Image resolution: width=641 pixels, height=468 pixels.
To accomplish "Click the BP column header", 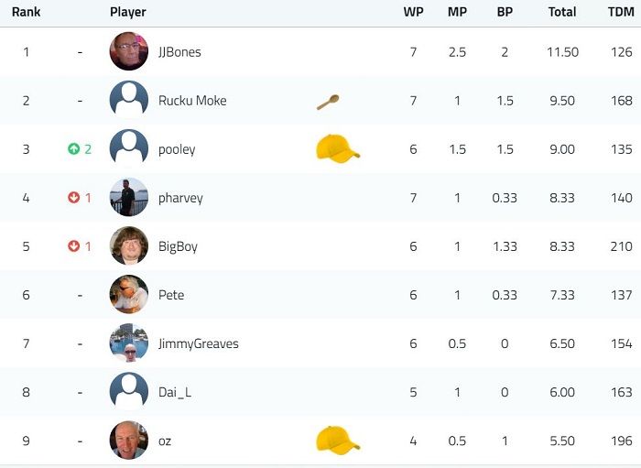I will click(x=505, y=12).
